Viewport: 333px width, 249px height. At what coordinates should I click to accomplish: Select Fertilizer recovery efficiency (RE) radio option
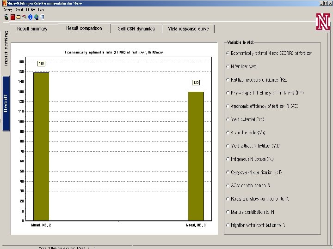click(x=257, y=80)
